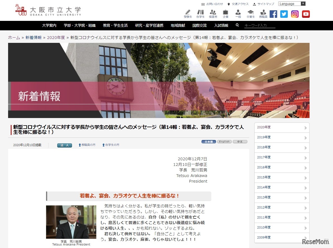
Task: Open 大学案内 menu
Action: (49, 25)
